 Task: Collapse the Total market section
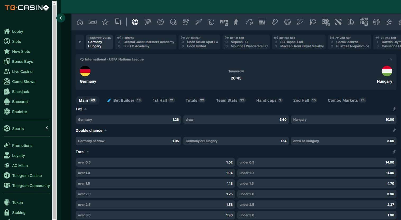click(x=88, y=152)
